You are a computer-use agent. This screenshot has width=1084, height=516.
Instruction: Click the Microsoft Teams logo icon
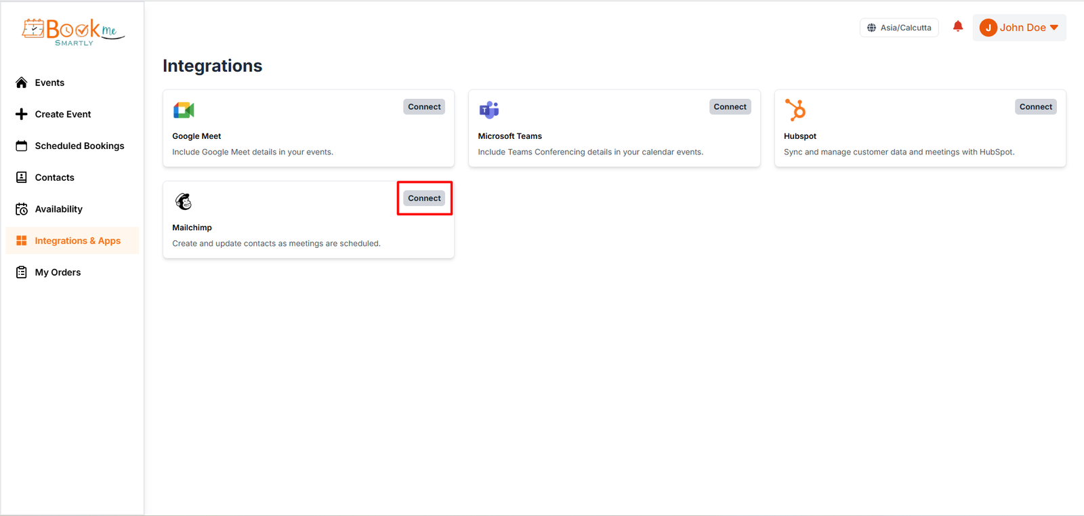489,110
